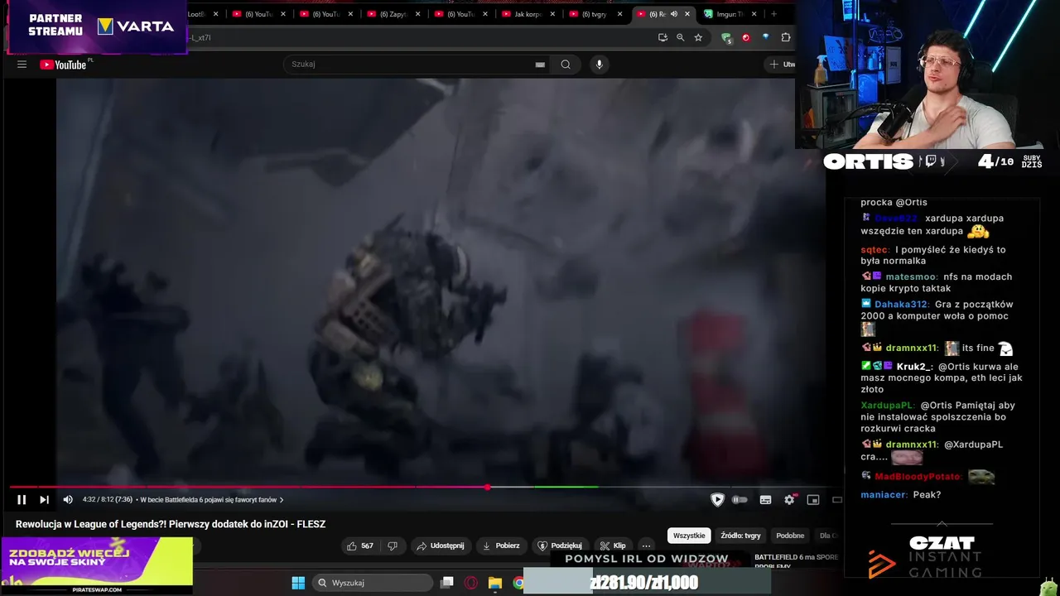Skip to the next video
The image size is (1060, 596).
[x=44, y=499]
